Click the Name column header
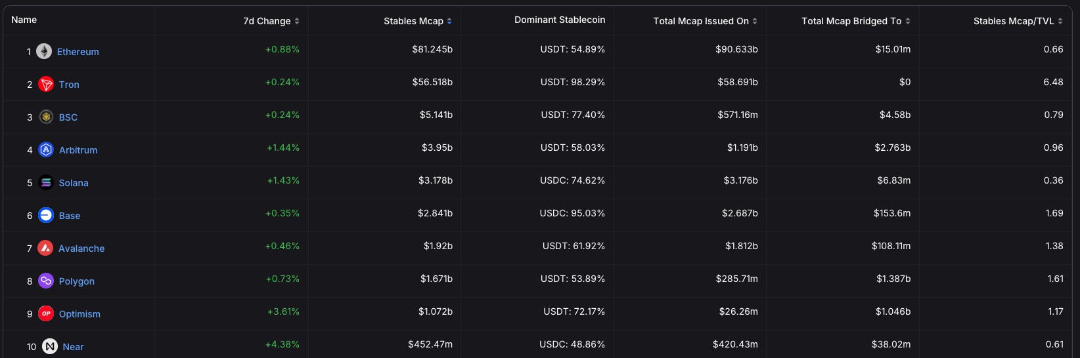 pos(24,20)
